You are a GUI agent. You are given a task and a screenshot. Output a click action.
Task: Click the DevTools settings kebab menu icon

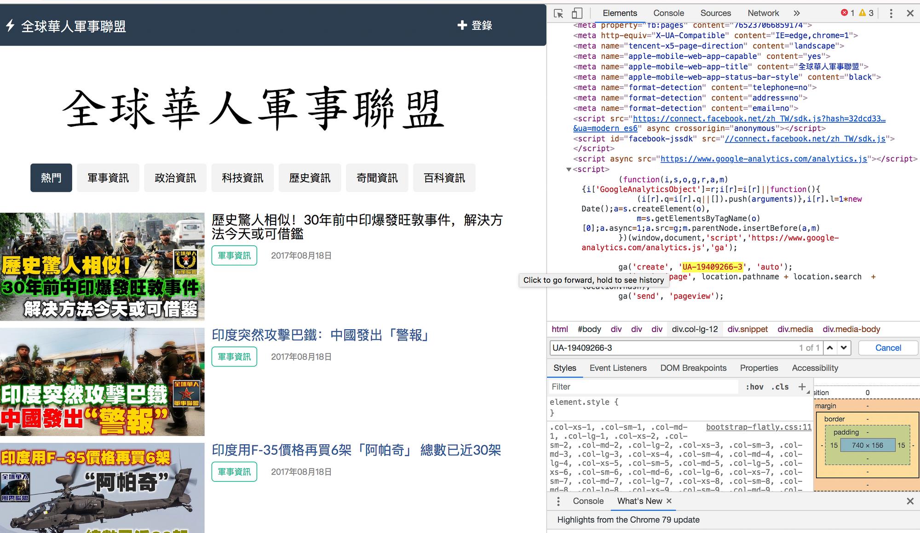[x=891, y=13]
